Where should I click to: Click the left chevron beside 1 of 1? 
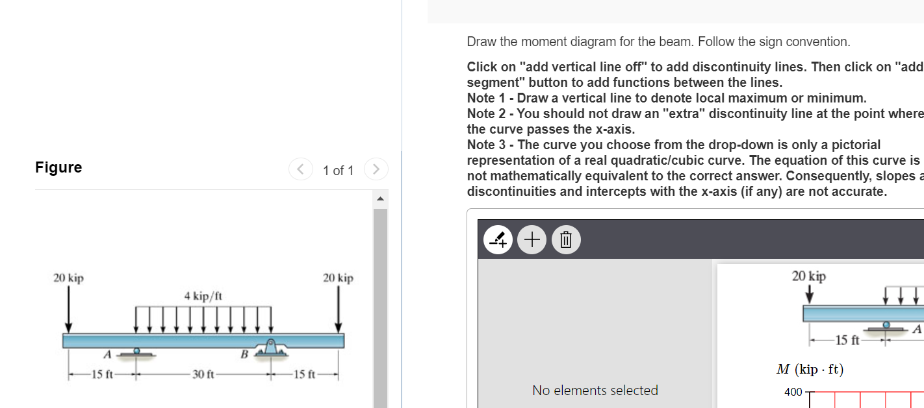coord(300,169)
